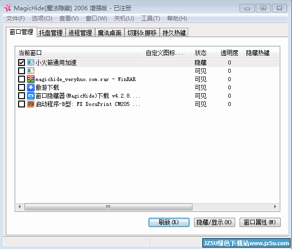Open the 查看(V) menu
Screen dimensions: 292x249
click(69, 19)
